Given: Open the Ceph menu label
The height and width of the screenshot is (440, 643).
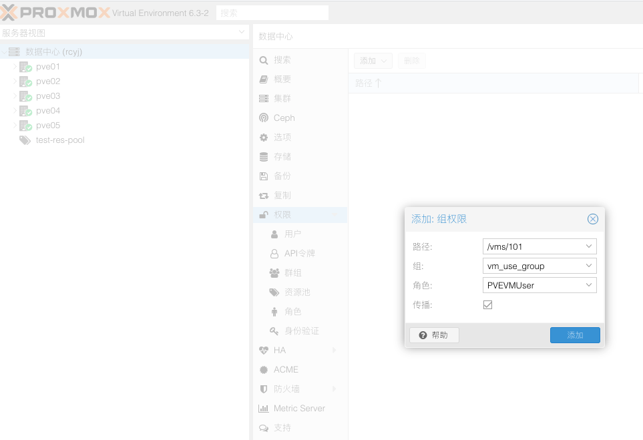Looking at the screenshot, I should pyautogui.click(x=284, y=118).
